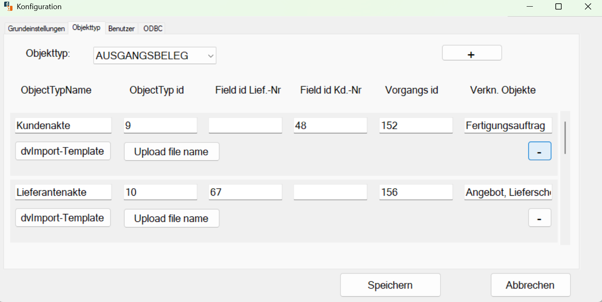602x302 pixels.
Task: Open dvImport-Template for the Lieferantenakte row
Action: coord(62,218)
